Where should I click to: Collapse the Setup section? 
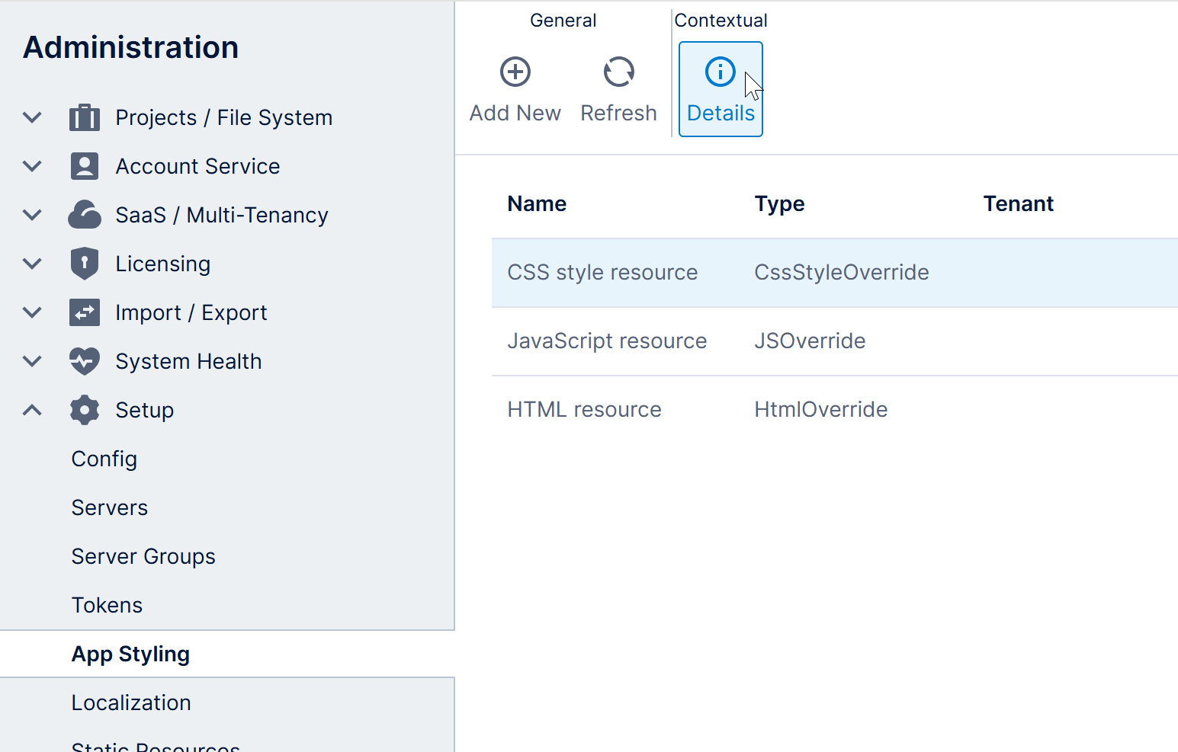(31, 409)
